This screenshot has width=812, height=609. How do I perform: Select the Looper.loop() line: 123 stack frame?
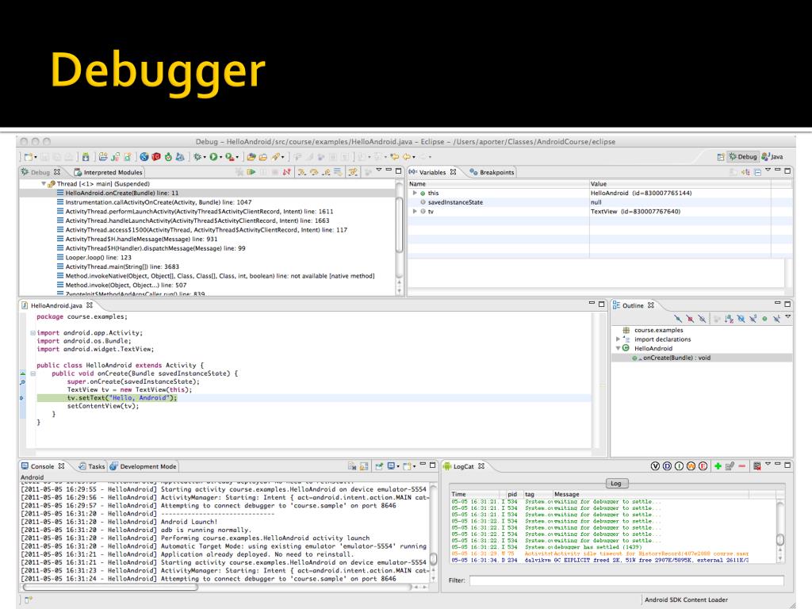[98, 258]
